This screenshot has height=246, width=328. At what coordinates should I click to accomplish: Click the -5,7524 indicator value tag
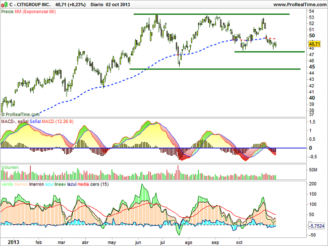coord(317,226)
